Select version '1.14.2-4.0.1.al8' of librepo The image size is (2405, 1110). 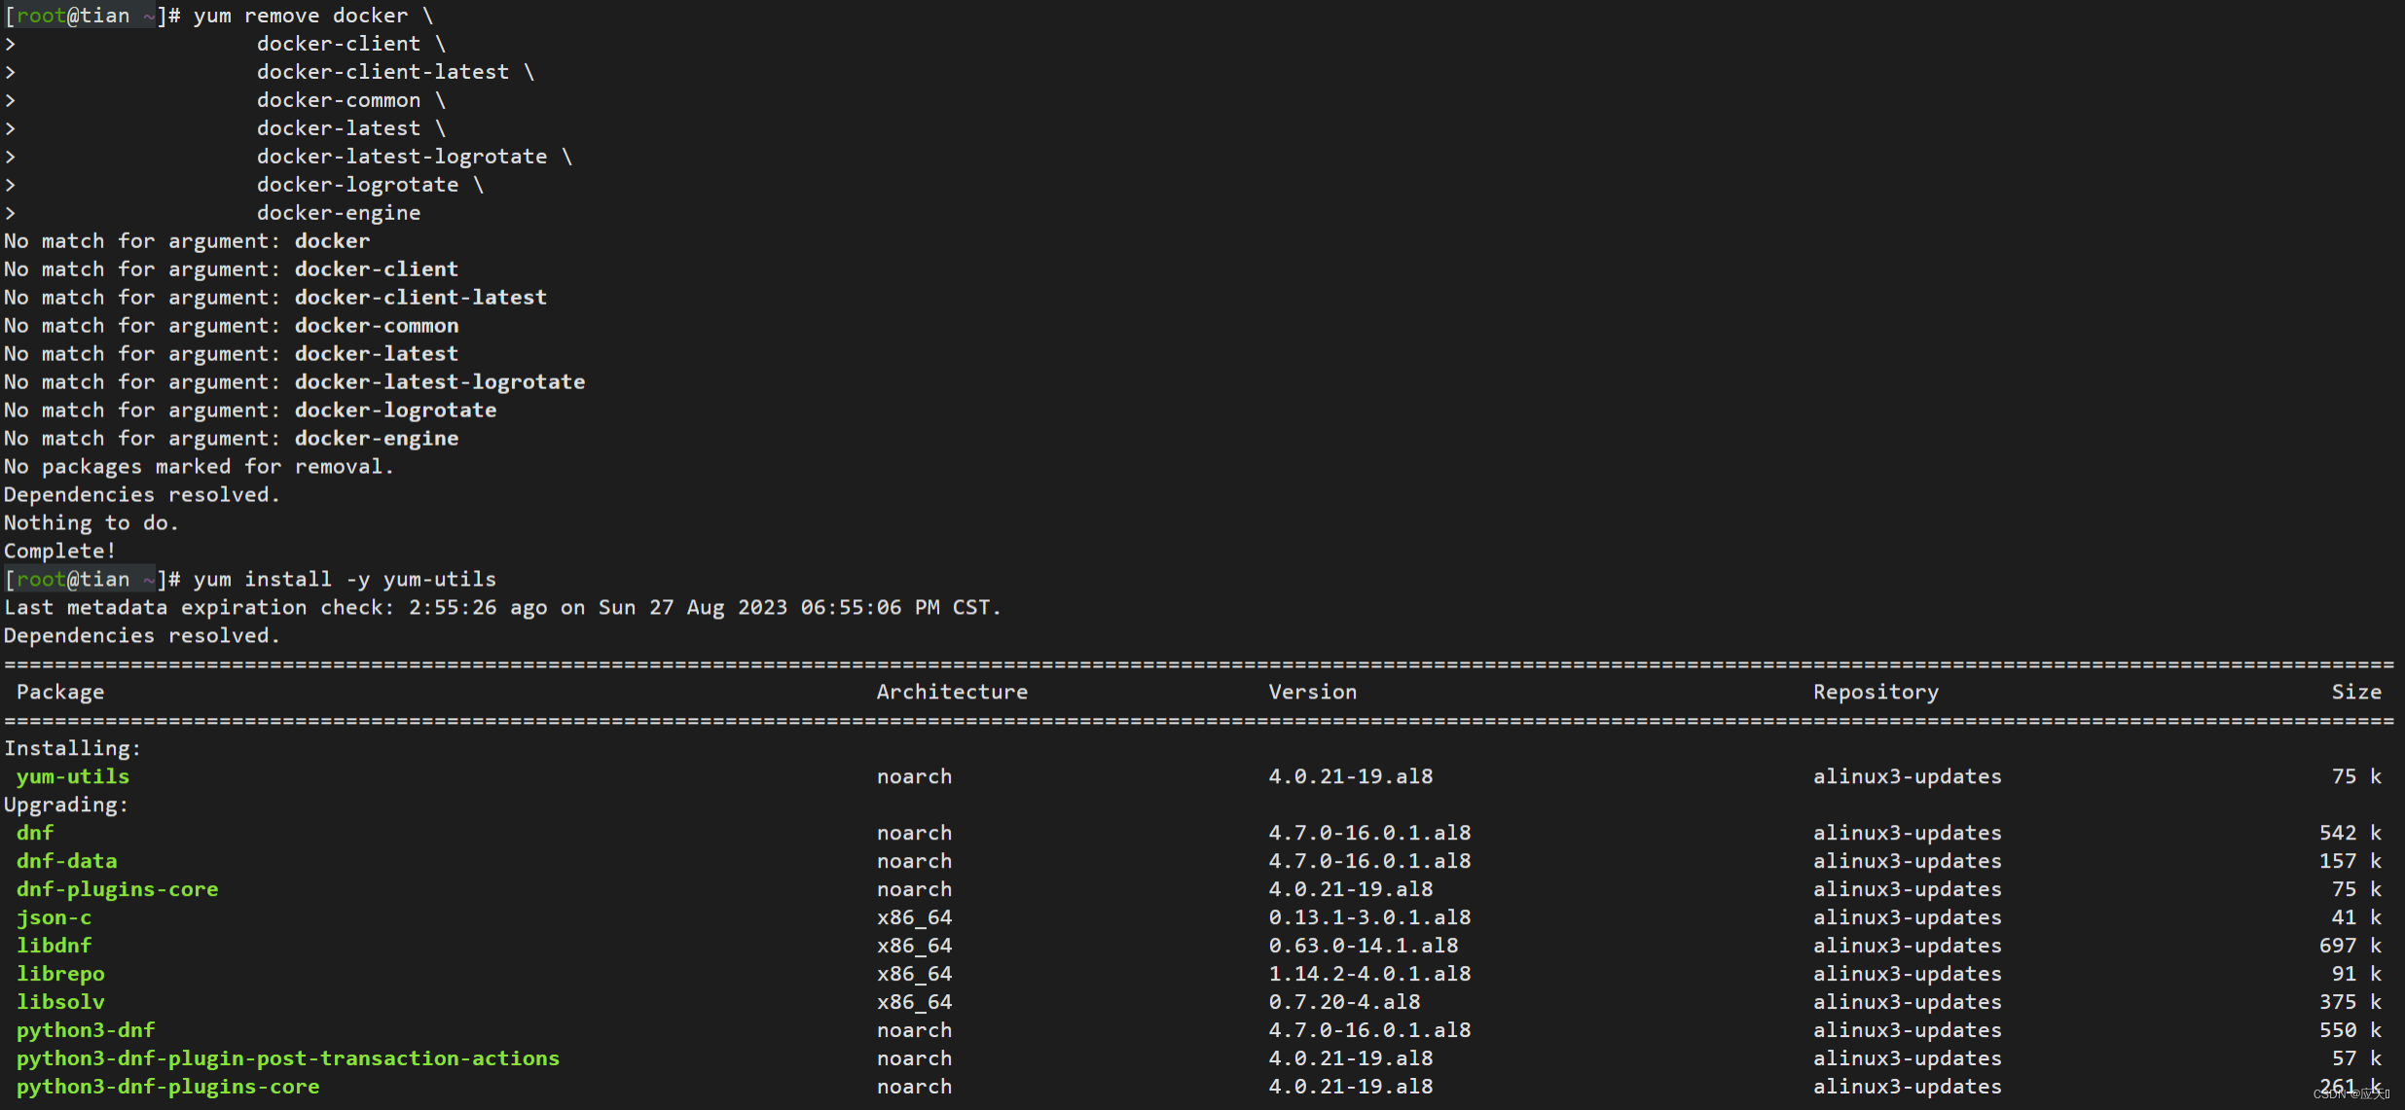coord(1369,975)
